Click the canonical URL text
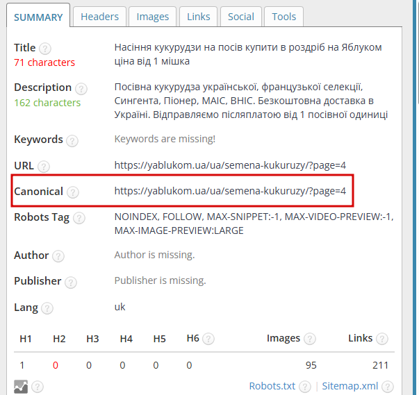Image resolution: width=419 pixels, height=395 pixels. 230,191
